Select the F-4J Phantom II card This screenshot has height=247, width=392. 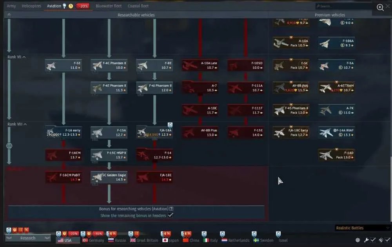click(x=154, y=88)
